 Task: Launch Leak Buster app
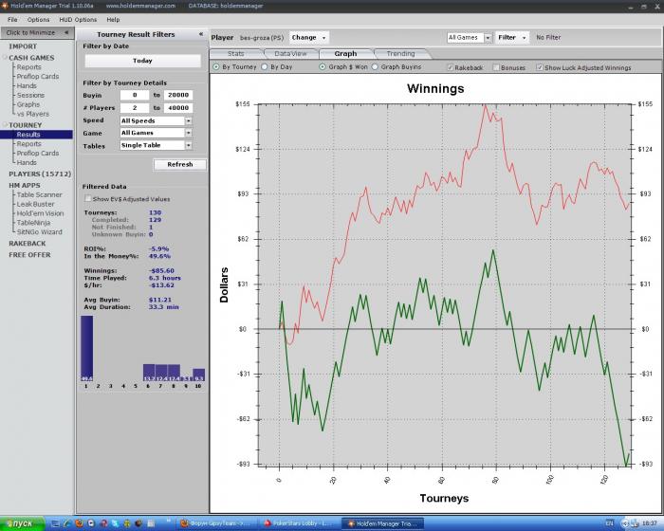coord(35,204)
